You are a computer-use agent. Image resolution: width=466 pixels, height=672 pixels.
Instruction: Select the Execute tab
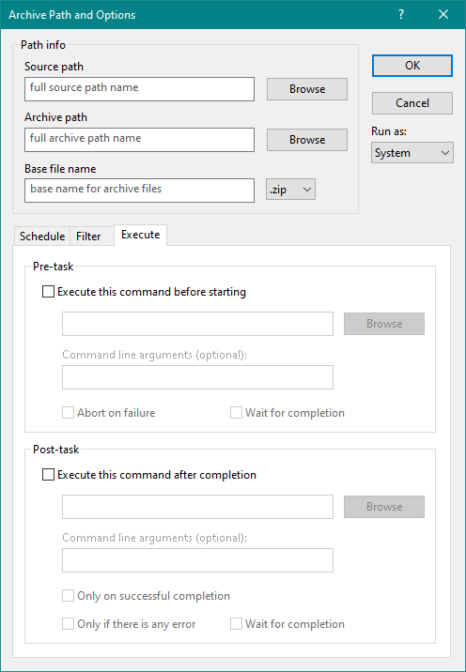pos(141,235)
